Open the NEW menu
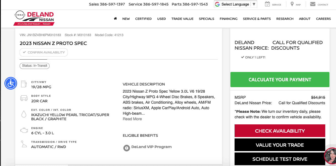 point(126,19)
